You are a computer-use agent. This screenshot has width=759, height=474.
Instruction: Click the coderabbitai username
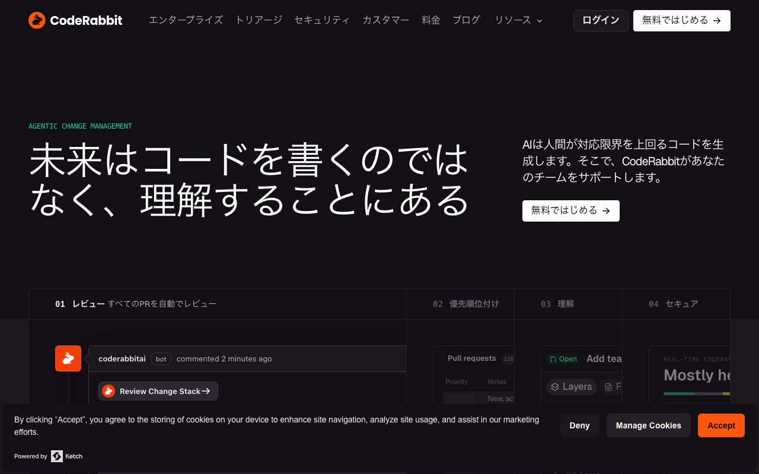pyautogui.click(x=122, y=358)
